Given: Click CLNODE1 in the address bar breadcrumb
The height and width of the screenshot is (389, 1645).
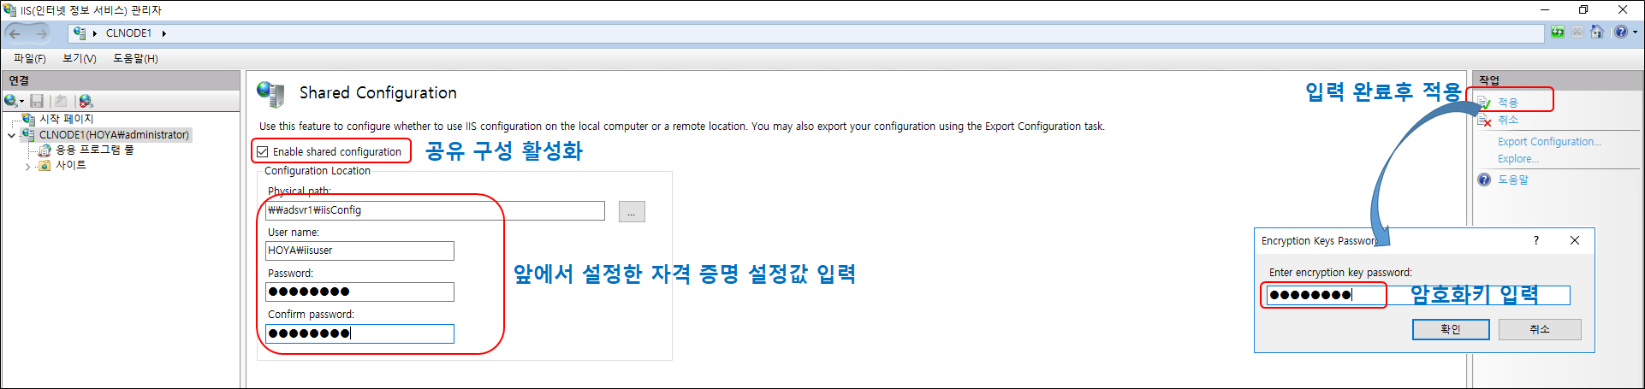Looking at the screenshot, I should (128, 33).
